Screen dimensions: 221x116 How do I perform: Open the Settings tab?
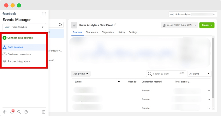(x=133, y=32)
